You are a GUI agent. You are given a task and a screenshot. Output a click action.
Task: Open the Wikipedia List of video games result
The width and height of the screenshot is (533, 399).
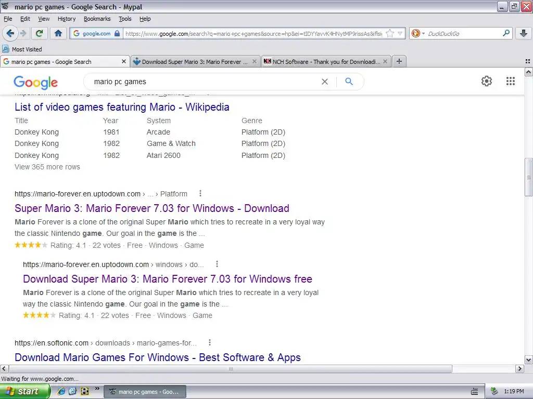coord(122,107)
